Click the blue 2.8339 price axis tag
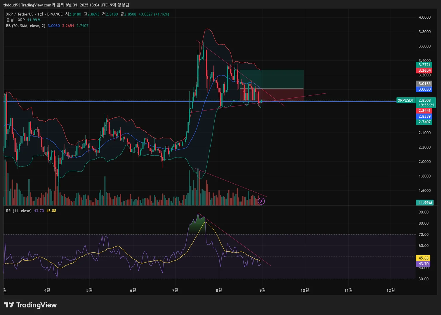 tap(424, 116)
